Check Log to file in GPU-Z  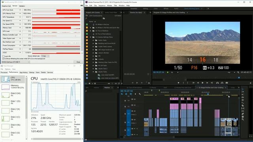3,56
